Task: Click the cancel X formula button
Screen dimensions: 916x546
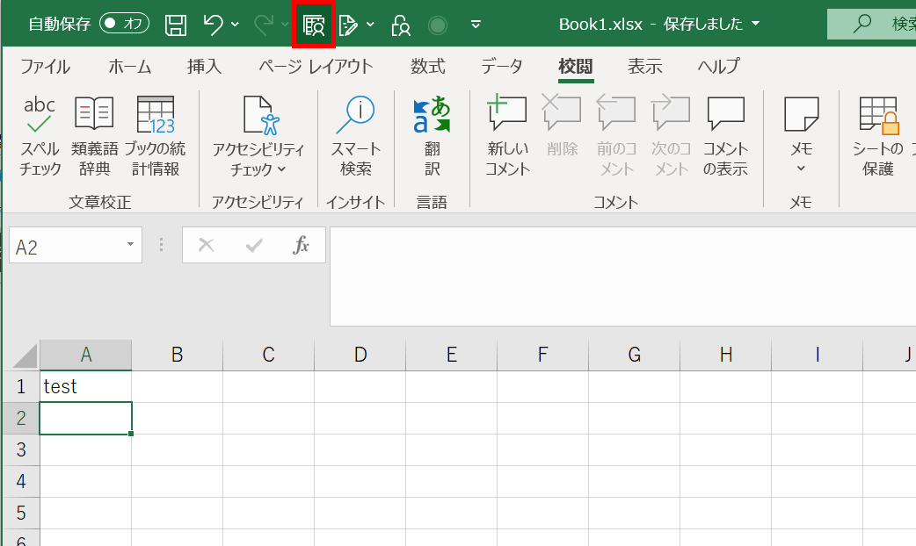Action: [207, 245]
